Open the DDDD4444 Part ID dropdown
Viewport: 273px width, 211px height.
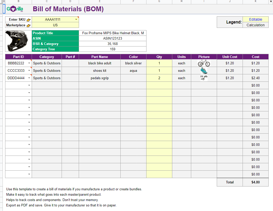(29, 78)
